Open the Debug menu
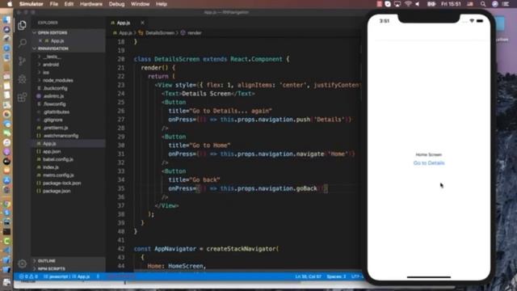517x291 pixels. [x=116, y=4]
